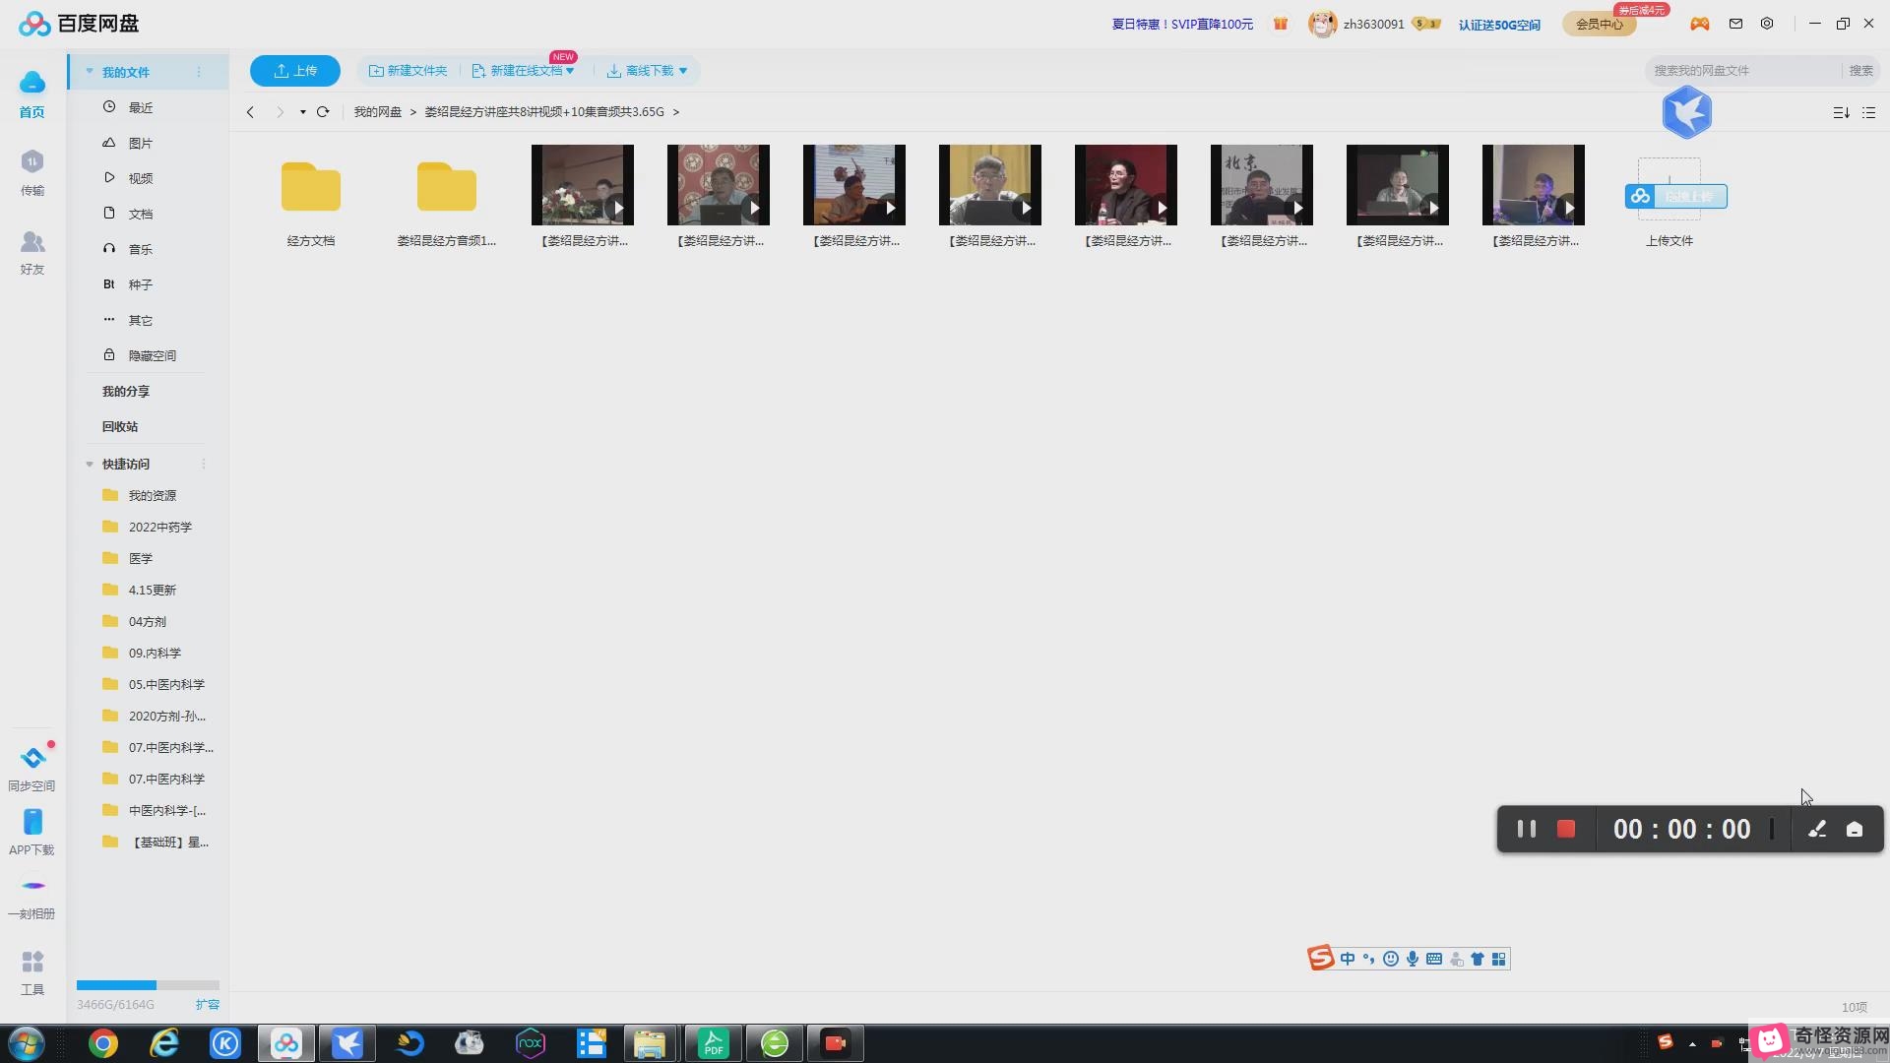Toggle Sogou Chinese/English input mode
Image resolution: width=1890 pixels, height=1063 pixels.
click(1348, 959)
